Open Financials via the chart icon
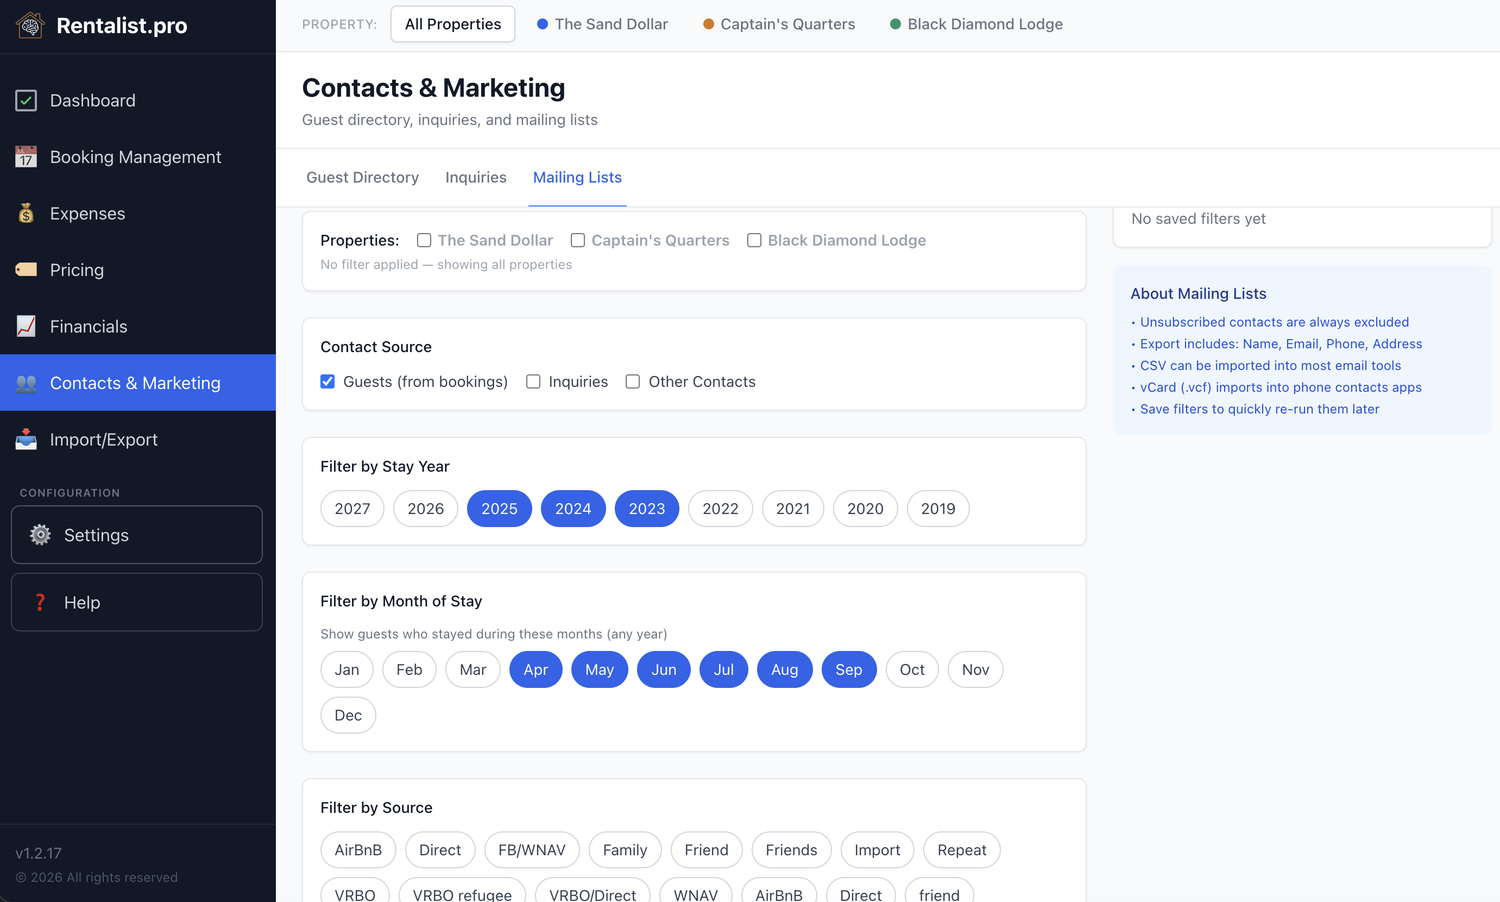The image size is (1500, 902). coord(26,327)
